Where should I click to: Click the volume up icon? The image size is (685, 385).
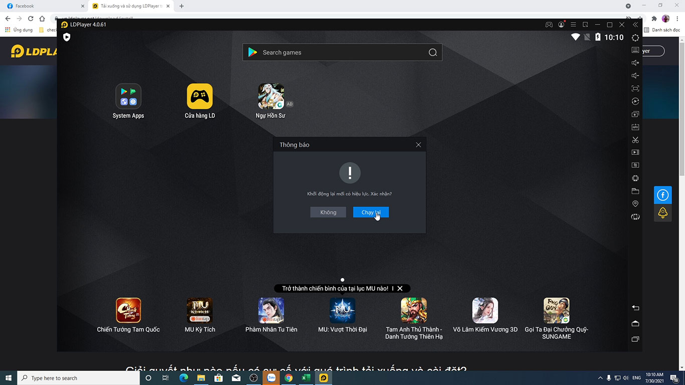(x=635, y=63)
